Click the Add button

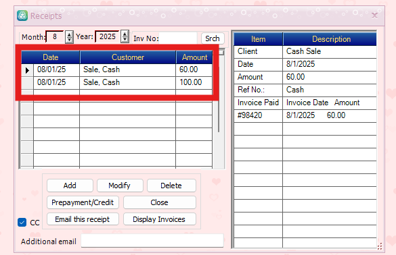tap(70, 186)
